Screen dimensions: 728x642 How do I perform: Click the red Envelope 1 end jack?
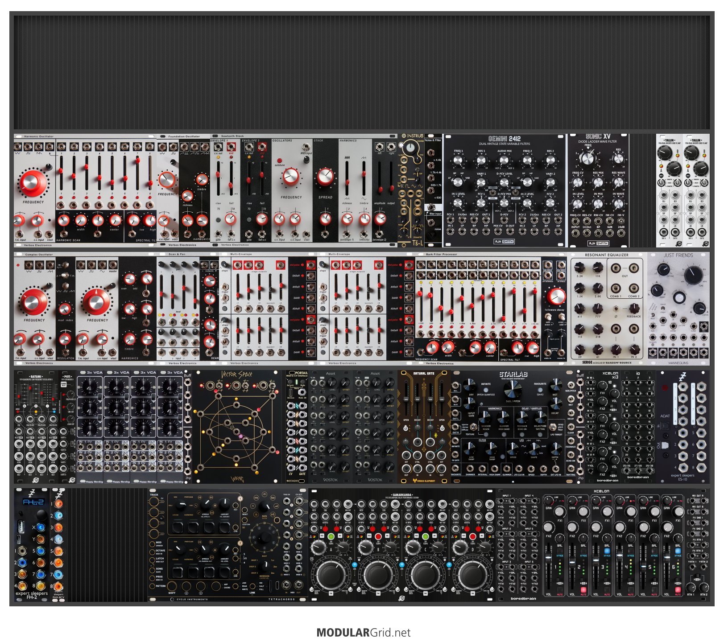coord(231,147)
